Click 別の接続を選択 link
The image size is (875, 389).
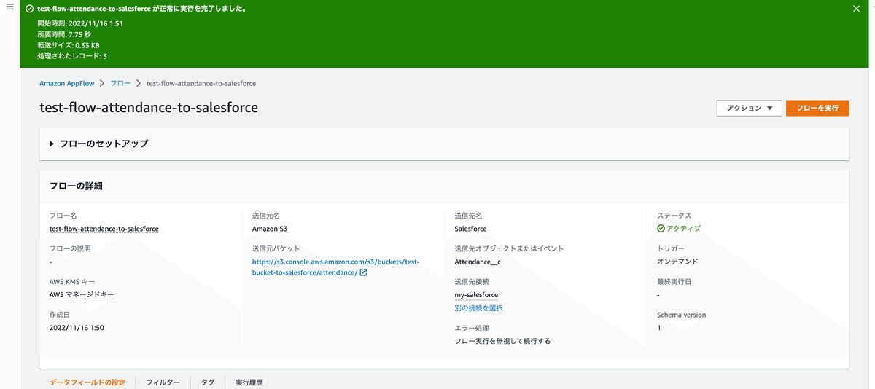pyautogui.click(x=478, y=308)
